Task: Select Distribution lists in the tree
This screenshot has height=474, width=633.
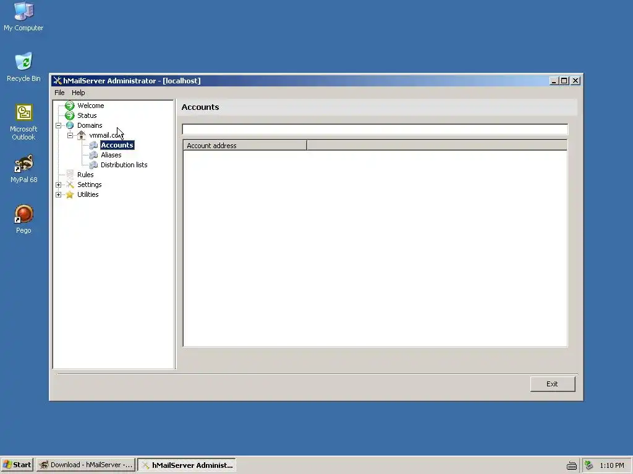Action: coord(124,165)
